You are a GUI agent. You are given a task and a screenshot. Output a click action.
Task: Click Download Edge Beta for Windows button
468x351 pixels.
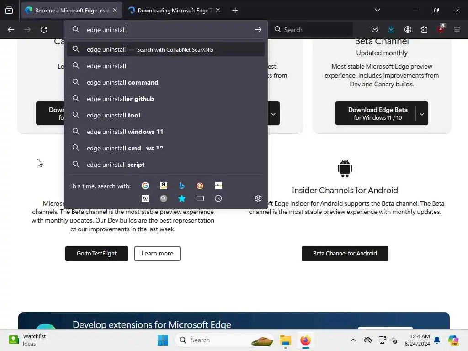[376, 114]
